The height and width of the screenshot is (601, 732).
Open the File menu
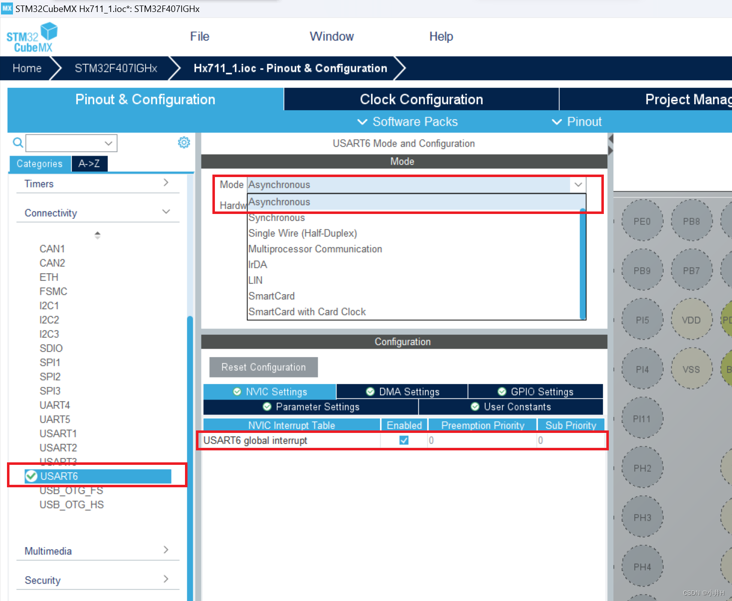(199, 36)
